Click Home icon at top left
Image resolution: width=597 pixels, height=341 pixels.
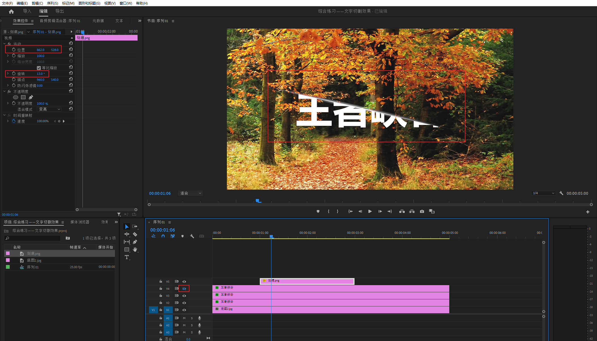[x=11, y=11]
